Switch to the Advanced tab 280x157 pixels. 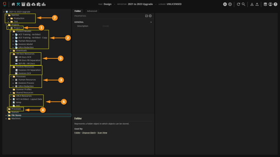(x=92, y=11)
